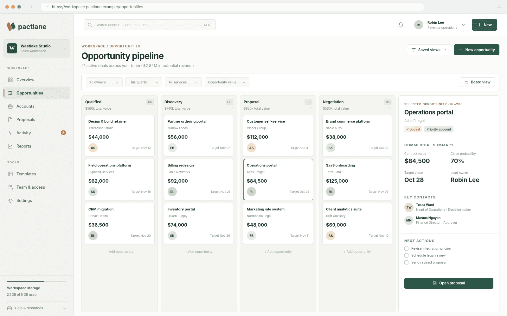Go back with the browser arrow
The image size is (507, 316).
pyautogui.click(x=32, y=7)
